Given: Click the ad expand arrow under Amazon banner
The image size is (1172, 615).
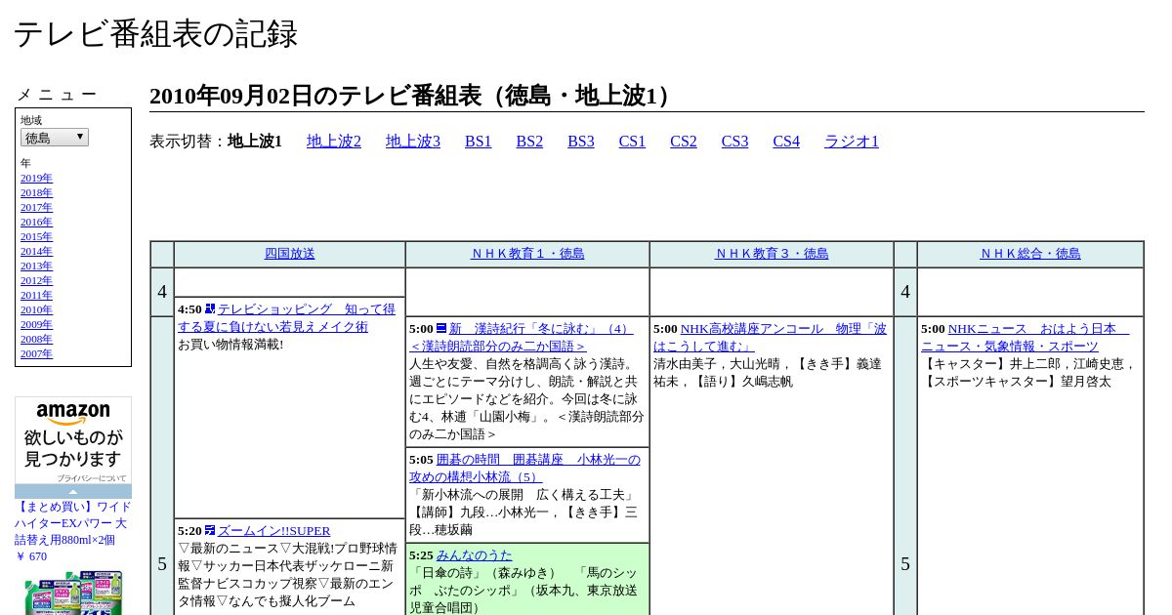Looking at the screenshot, I should (73, 491).
